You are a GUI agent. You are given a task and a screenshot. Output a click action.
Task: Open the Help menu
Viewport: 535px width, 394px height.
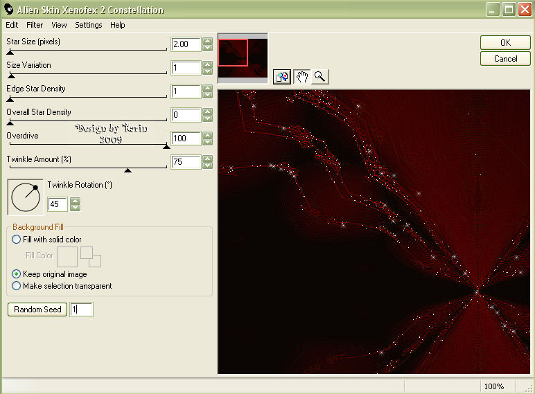(x=117, y=25)
